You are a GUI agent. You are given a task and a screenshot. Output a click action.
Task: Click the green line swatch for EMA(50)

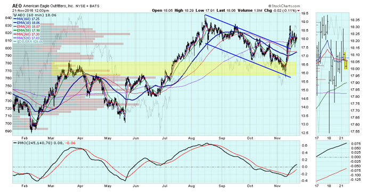15,30
